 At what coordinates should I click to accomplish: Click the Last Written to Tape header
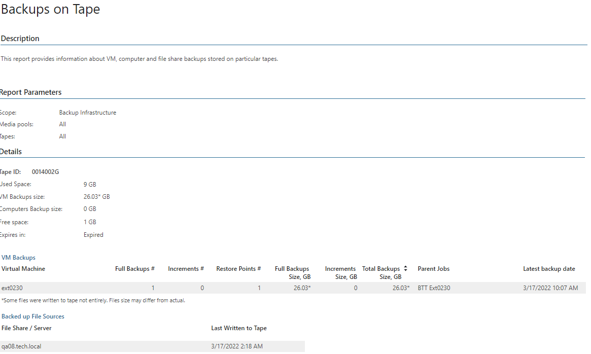[239, 328]
